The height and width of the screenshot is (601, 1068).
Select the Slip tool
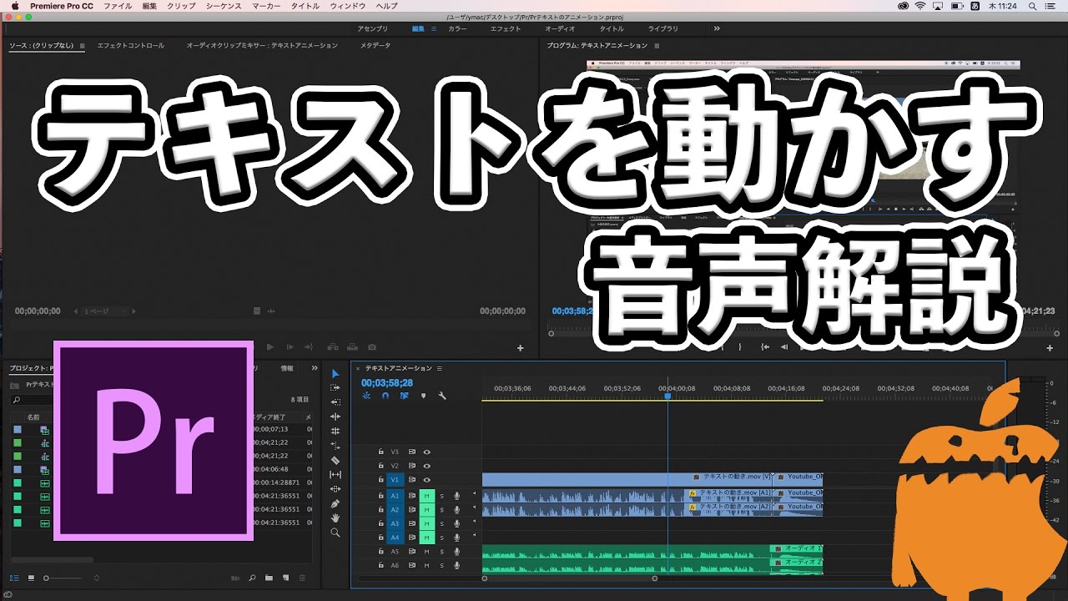coord(335,474)
